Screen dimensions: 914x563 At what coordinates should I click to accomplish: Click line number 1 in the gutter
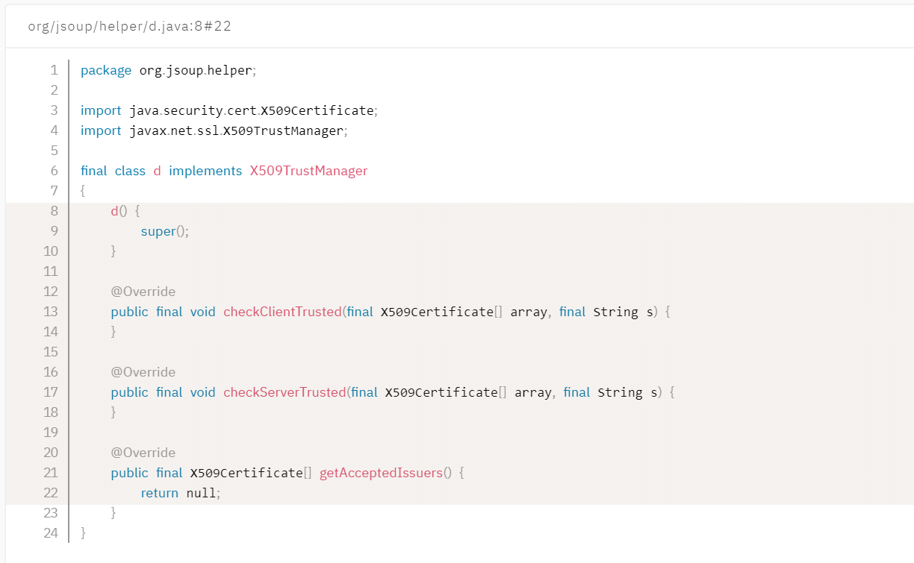coord(54,70)
